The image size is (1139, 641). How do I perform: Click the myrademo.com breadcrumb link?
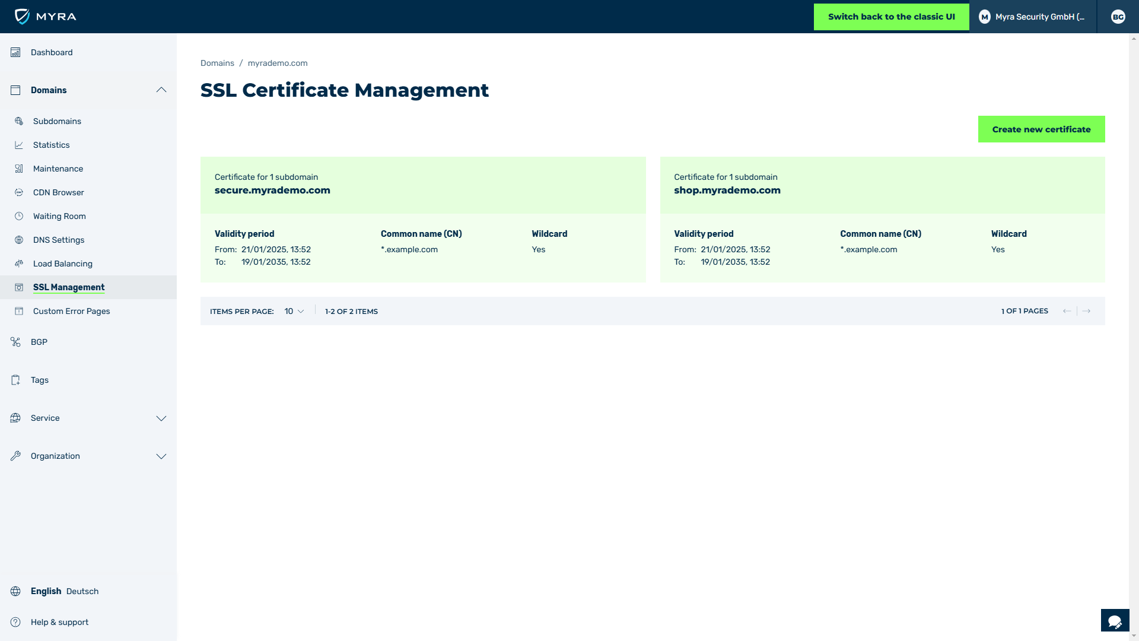[x=278, y=62]
